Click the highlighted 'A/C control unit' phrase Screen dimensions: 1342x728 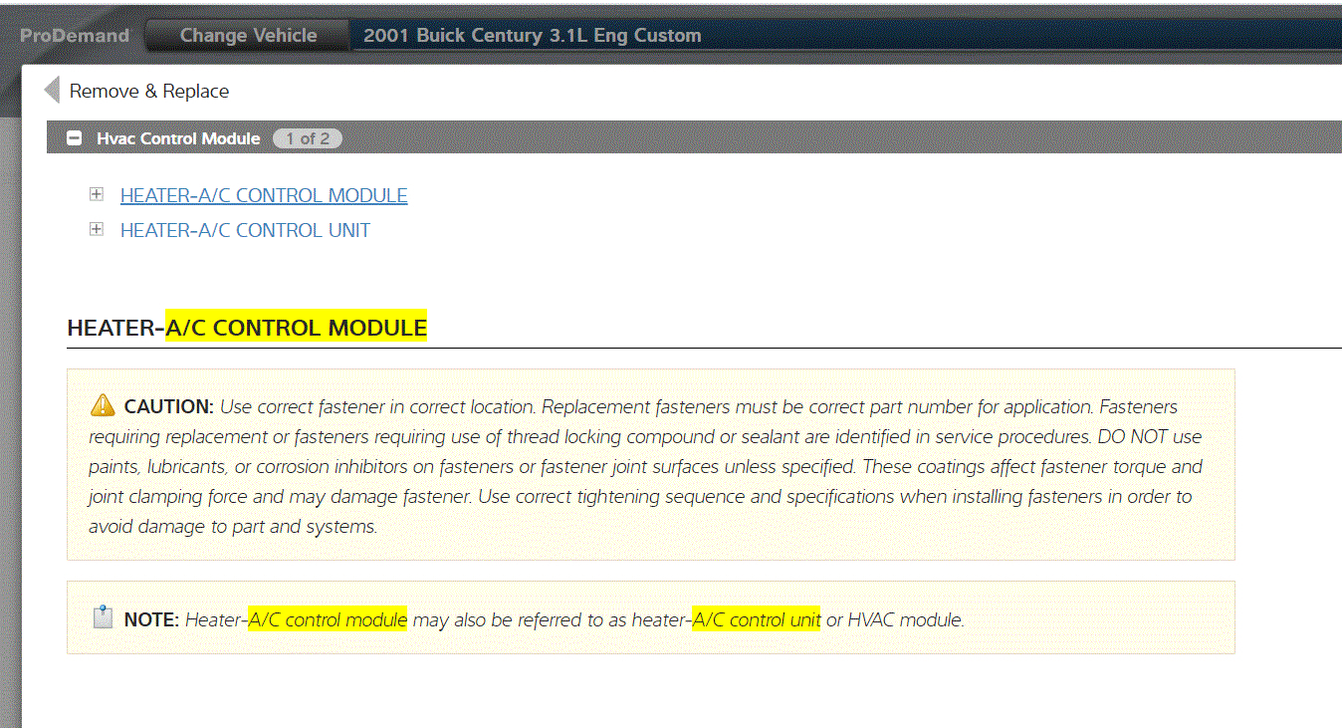click(757, 619)
